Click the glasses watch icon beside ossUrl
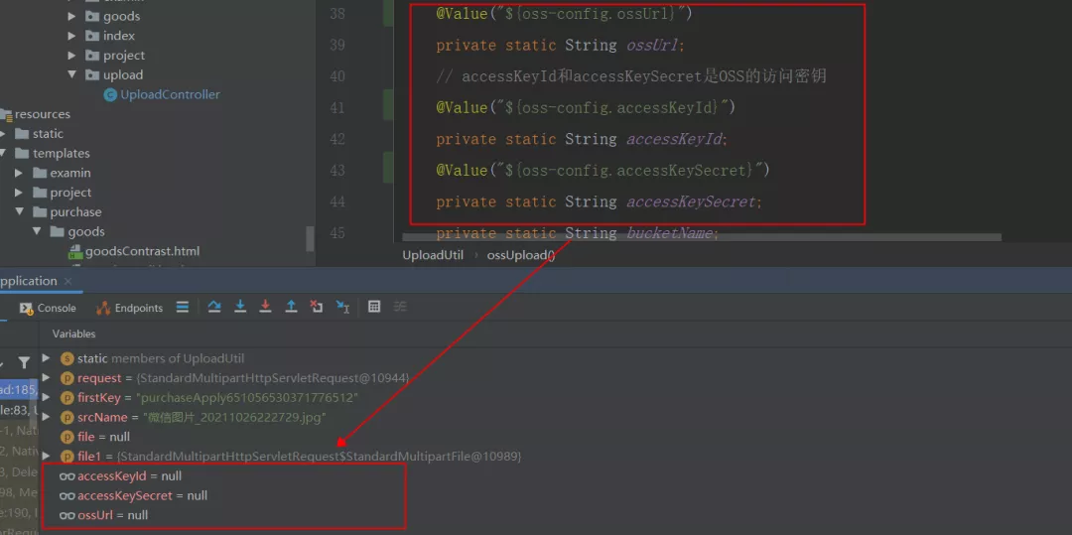This screenshot has width=1072, height=535. pyautogui.click(x=67, y=516)
